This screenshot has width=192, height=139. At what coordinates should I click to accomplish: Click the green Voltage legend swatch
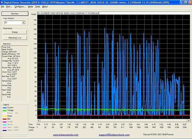coord(4,111)
